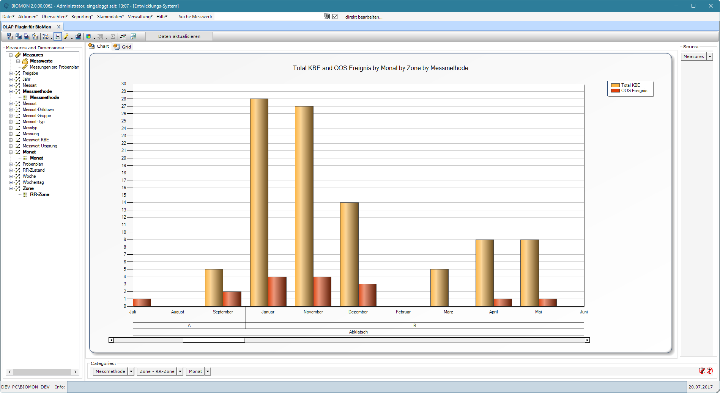The height and width of the screenshot is (393, 720).
Task: Click the swap axes toolbar icon
Action: click(x=123, y=36)
